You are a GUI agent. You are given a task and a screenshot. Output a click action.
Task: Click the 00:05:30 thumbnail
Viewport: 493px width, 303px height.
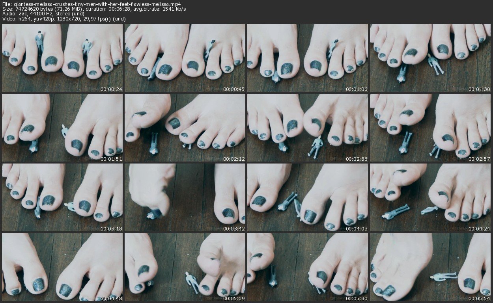308,267
